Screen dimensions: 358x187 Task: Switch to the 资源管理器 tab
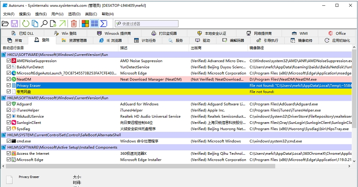point(74,40)
